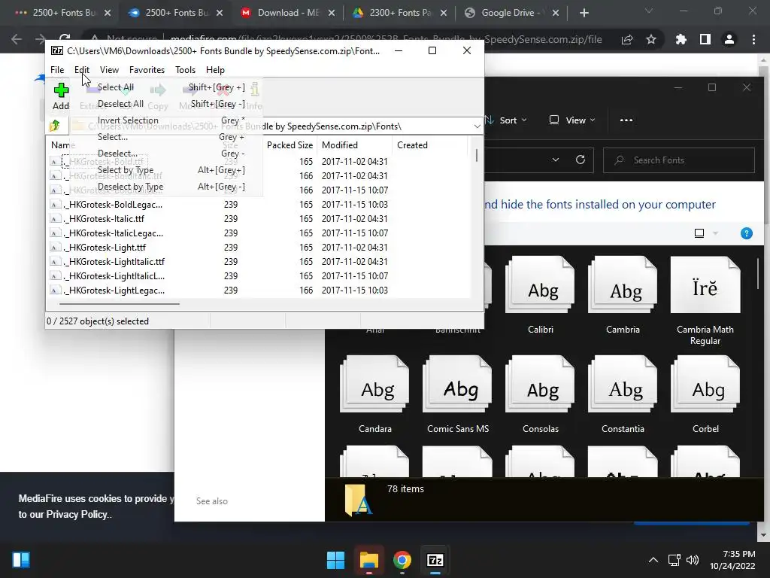This screenshot has height=578, width=770.
Task: Open the Tools menu in 7-Zip
Action: click(185, 70)
